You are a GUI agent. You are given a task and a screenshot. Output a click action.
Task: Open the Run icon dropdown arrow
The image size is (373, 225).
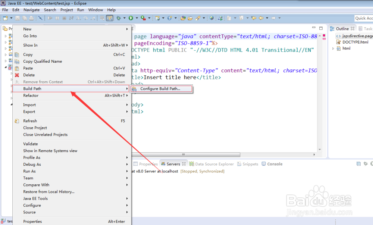tap(137, 18)
